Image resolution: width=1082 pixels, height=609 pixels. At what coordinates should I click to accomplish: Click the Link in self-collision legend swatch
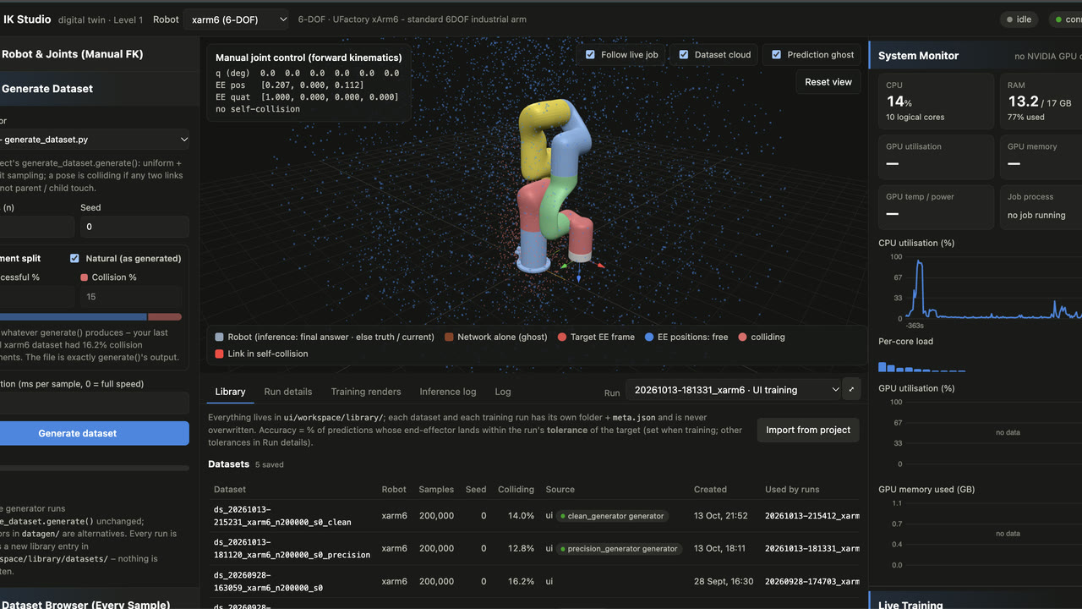(x=220, y=354)
